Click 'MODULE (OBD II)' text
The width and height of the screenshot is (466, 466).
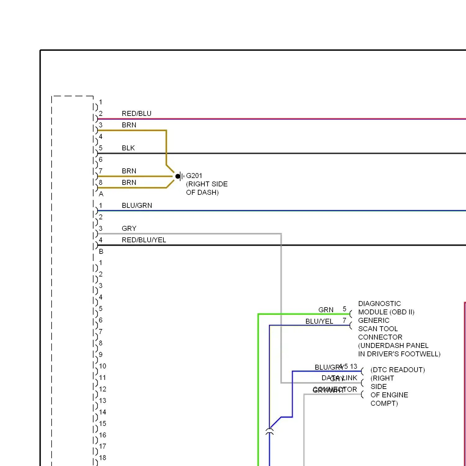(386, 312)
